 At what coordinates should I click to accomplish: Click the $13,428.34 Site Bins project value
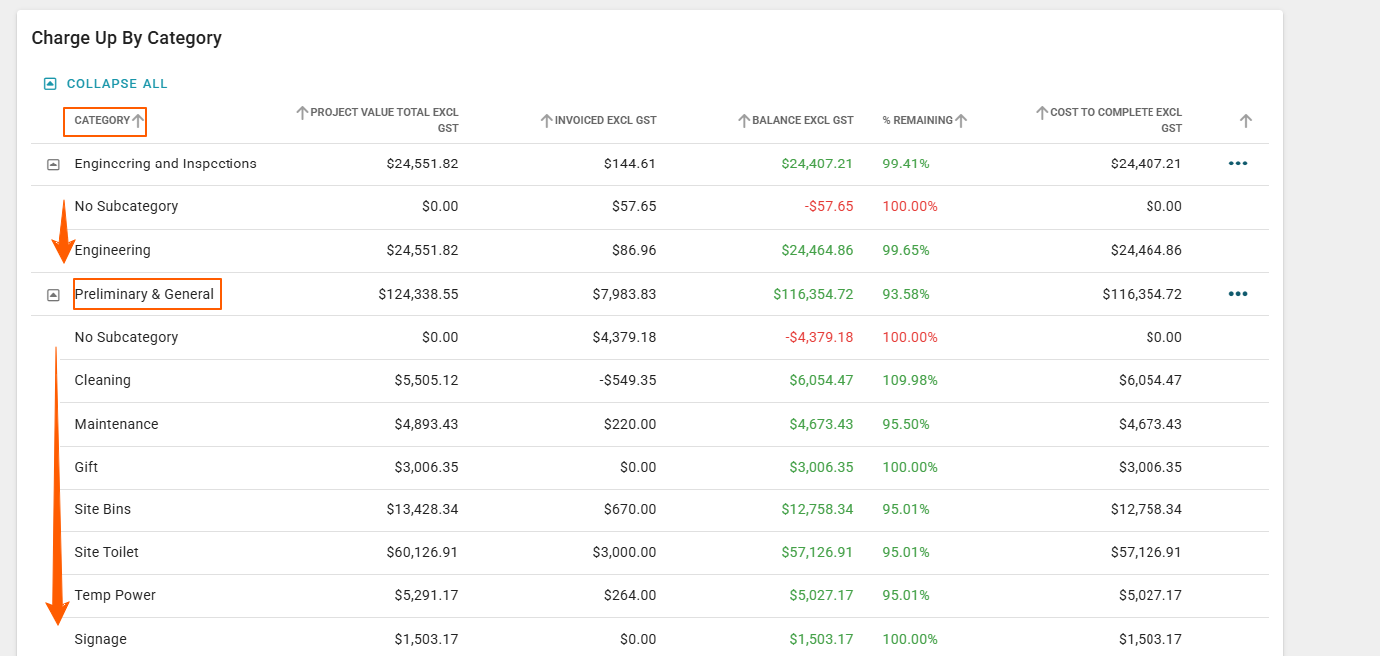pos(422,509)
